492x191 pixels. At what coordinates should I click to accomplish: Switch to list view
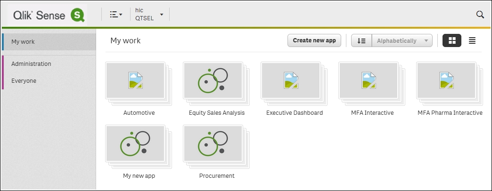pos(472,40)
